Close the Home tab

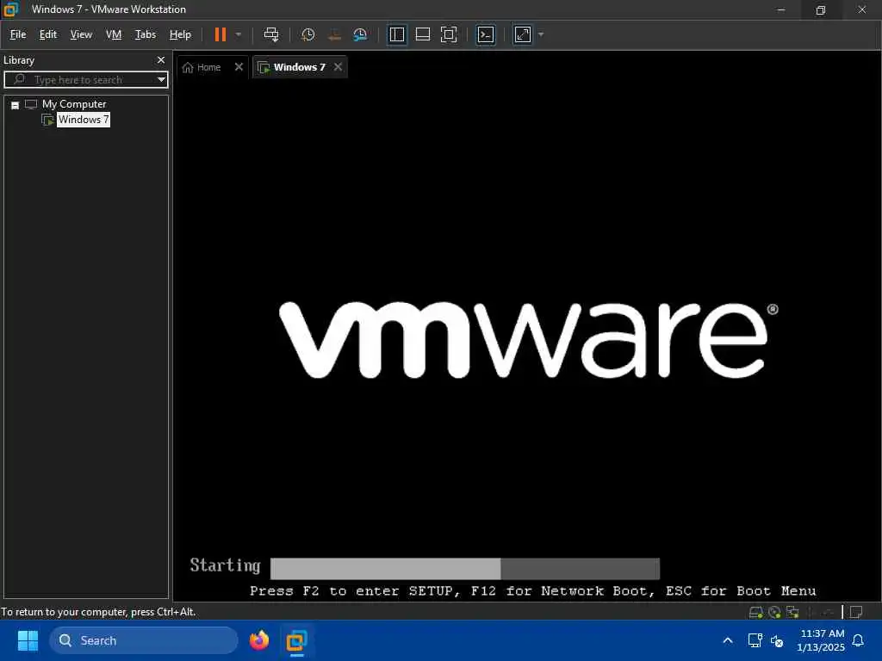(x=239, y=67)
